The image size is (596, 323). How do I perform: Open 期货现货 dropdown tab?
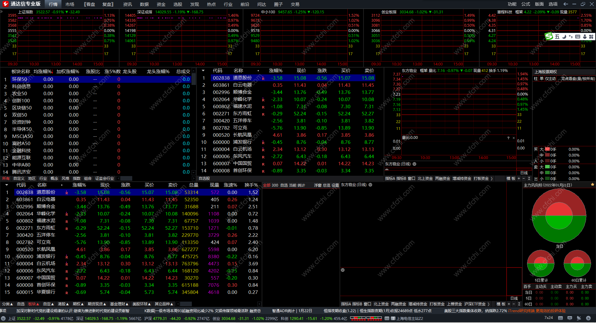pos(97,304)
